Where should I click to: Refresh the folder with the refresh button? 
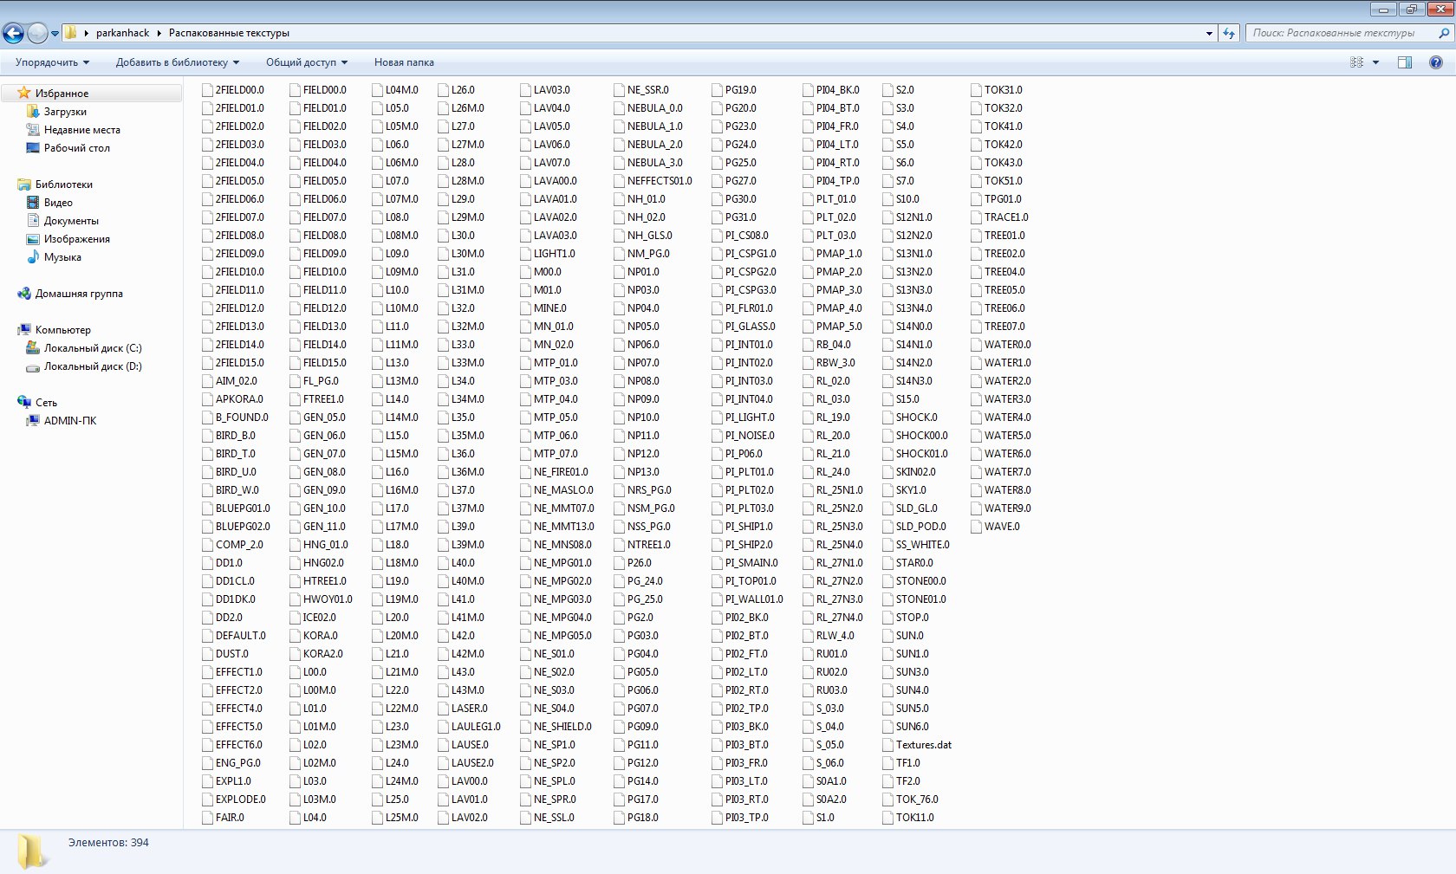[1229, 33]
